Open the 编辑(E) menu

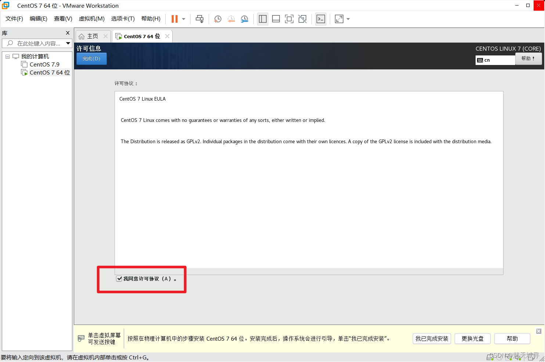39,19
